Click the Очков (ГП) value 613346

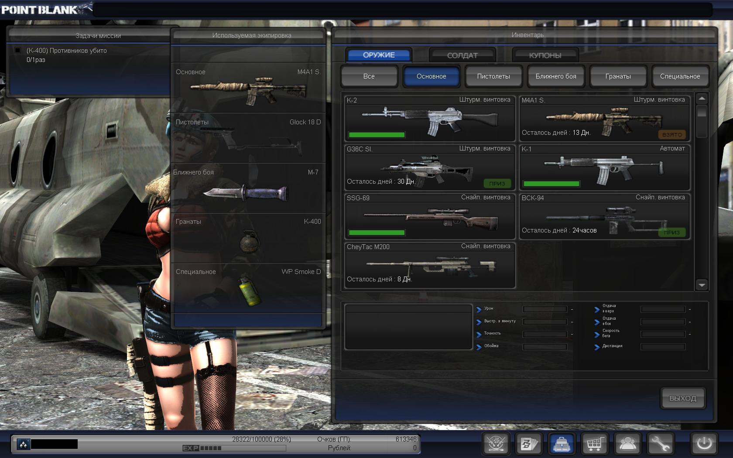coord(406,439)
